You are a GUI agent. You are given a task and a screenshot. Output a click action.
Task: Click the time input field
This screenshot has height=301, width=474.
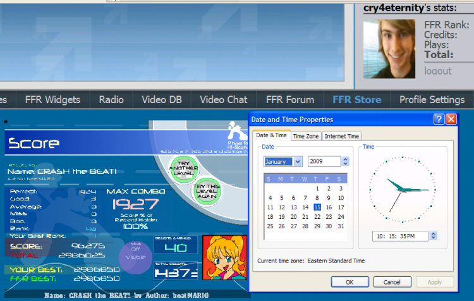click(x=400, y=236)
